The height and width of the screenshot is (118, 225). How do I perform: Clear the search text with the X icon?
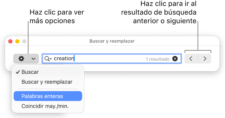175,59
